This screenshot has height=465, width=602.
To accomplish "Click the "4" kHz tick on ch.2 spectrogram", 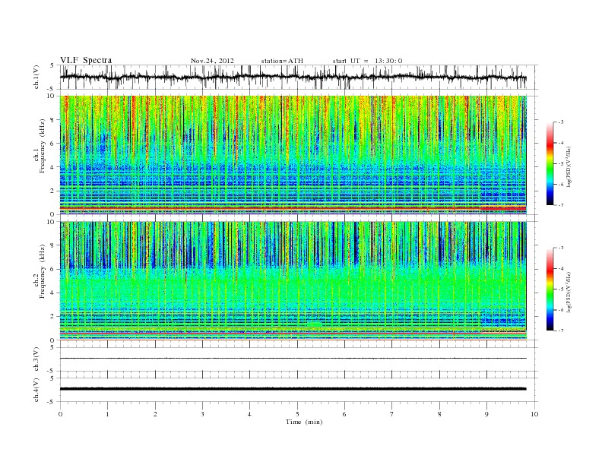I will (x=53, y=293).
